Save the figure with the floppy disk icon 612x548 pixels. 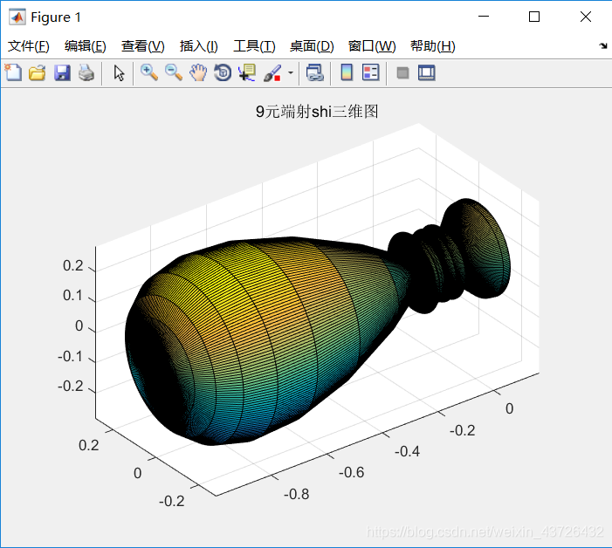[62, 73]
